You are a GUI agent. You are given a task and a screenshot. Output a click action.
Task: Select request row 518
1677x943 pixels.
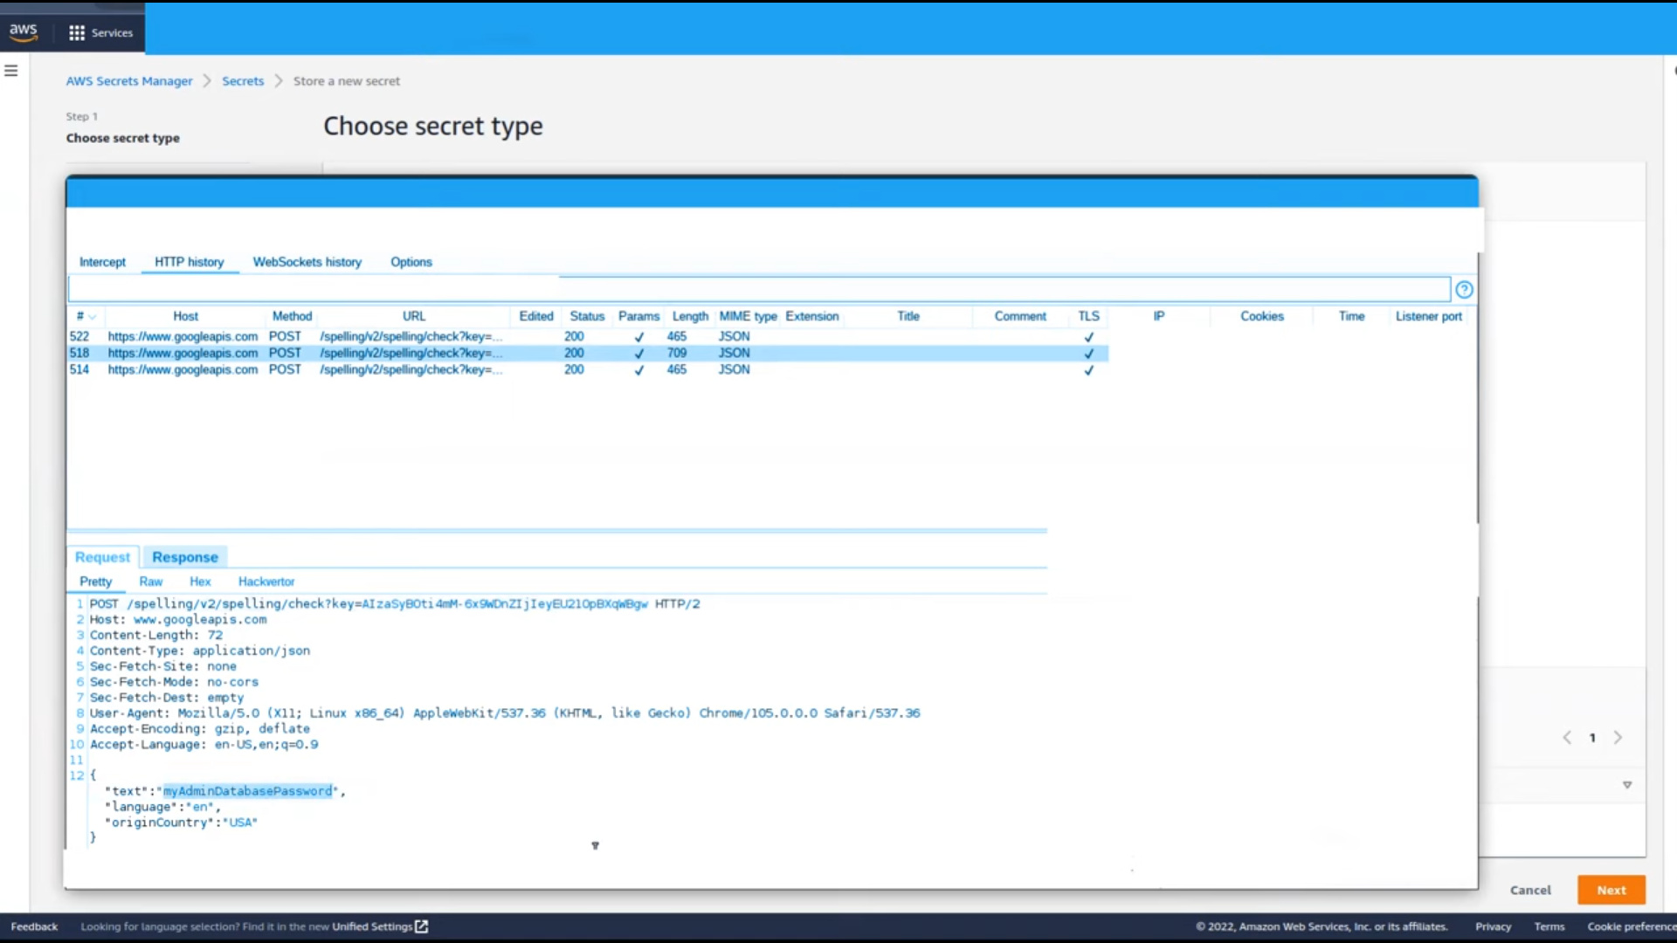click(589, 353)
